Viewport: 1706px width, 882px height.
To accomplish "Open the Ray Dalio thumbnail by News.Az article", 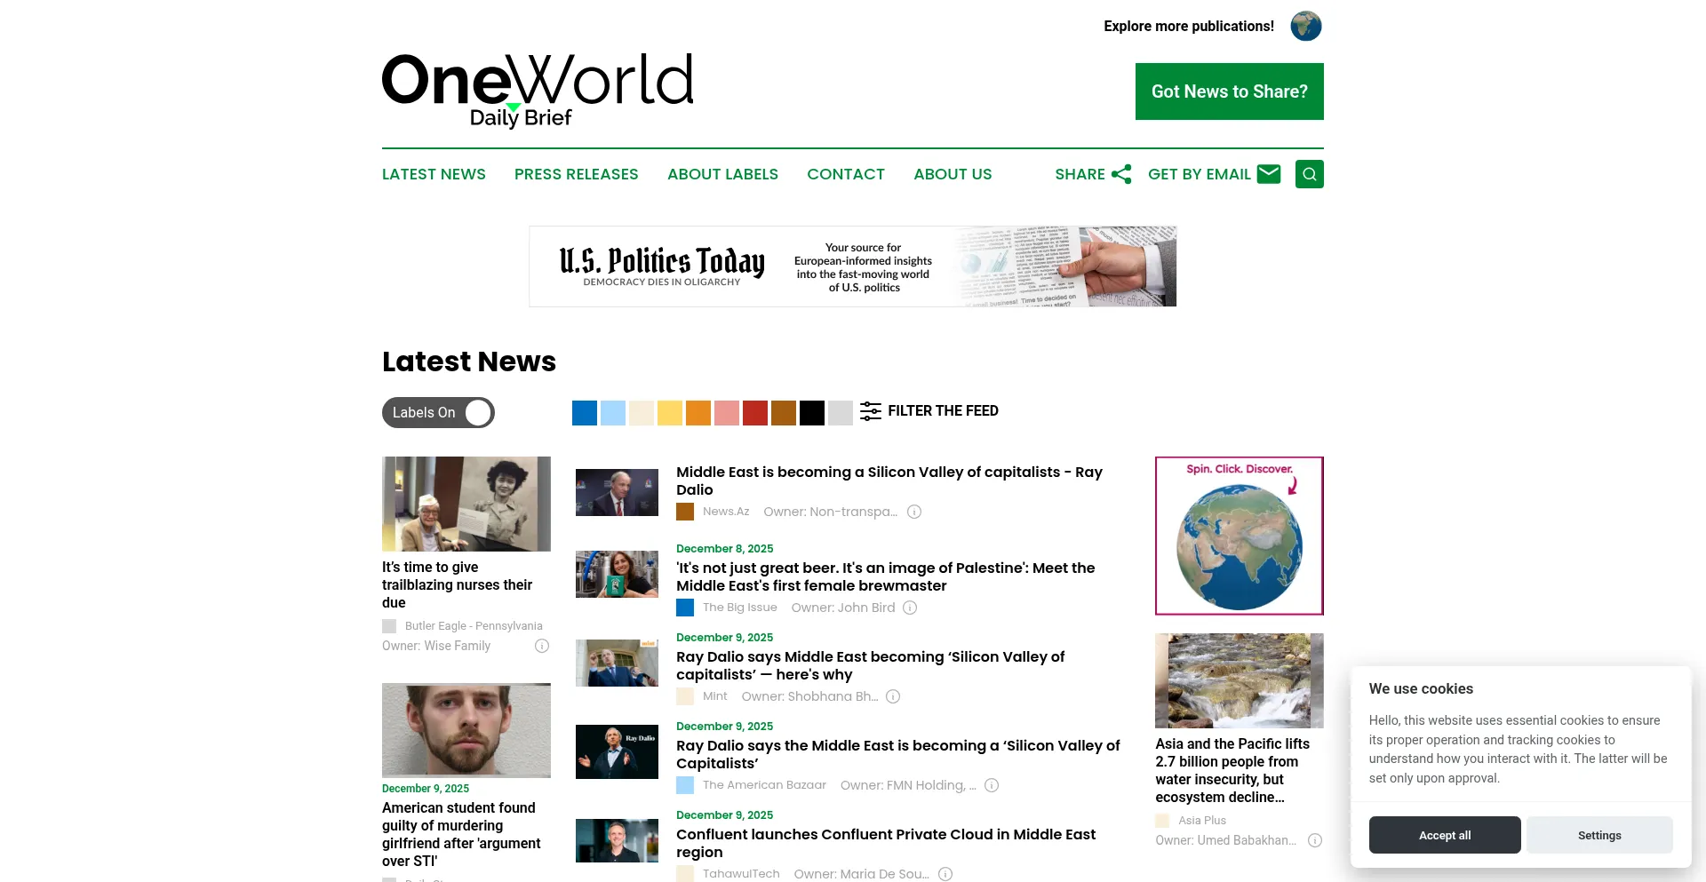I will point(617,492).
